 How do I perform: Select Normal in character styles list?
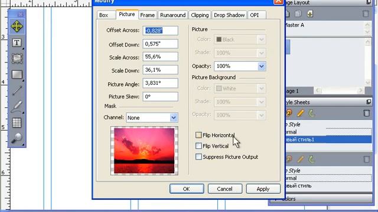pos(328,178)
